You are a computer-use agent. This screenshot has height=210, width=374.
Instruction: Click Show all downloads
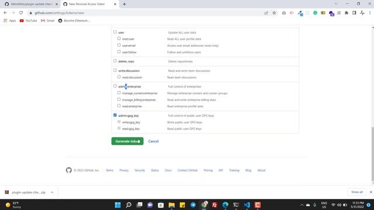click(357, 192)
